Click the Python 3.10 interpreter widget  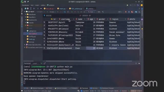click(110, 91)
